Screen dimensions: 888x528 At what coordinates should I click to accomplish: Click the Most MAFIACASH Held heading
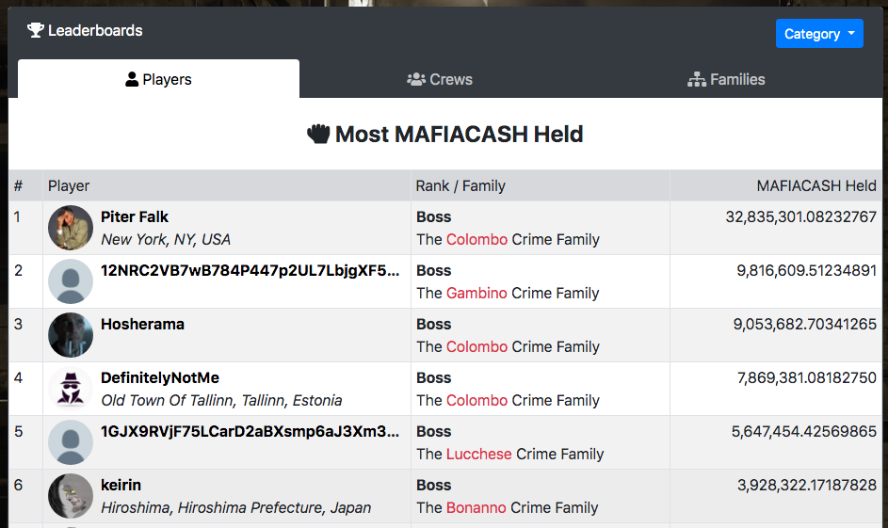pyautogui.click(x=459, y=135)
